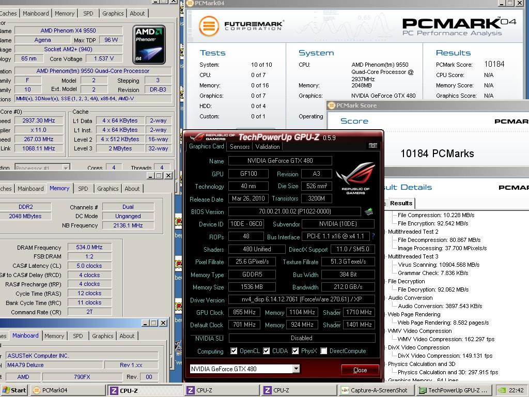Screen dimensions: 529x397
Task: Select the Memory tab in the middle CPU-Z window
Action: pos(59,188)
